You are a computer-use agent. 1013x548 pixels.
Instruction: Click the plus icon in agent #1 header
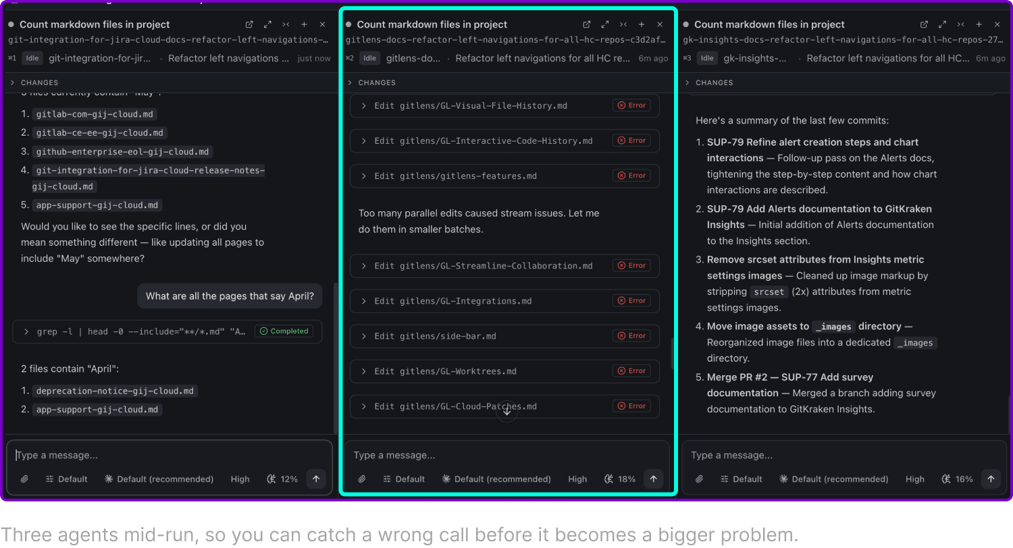pos(304,24)
